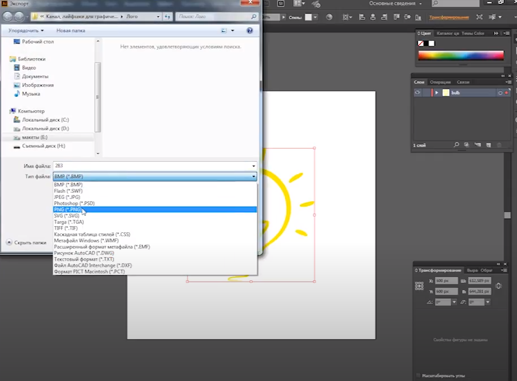The width and height of the screenshot is (517, 381).
Task: Click the reference point grid in Трансформирование panel
Action: [x=419, y=286]
